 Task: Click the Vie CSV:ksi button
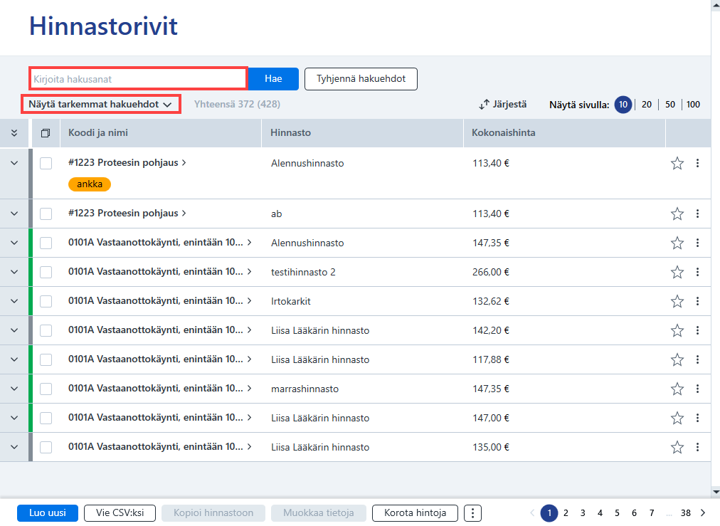[x=120, y=513]
